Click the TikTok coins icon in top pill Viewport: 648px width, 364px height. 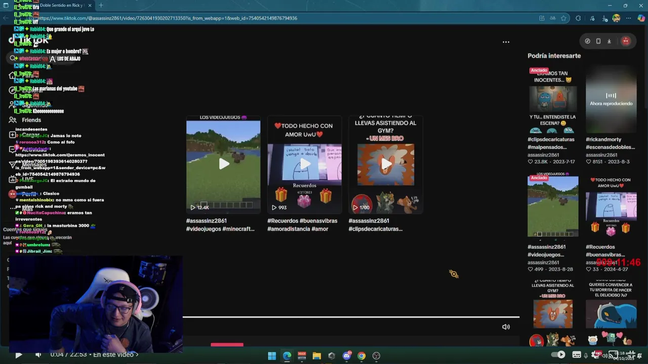(587, 41)
